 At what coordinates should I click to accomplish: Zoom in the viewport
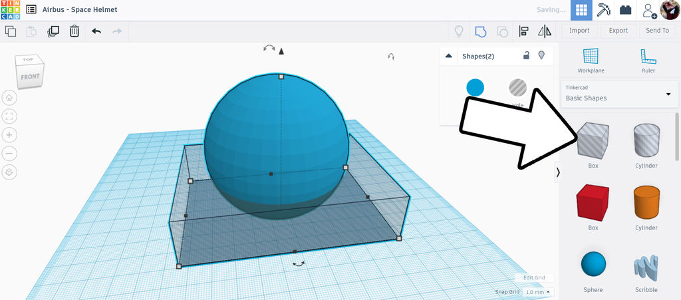tap(9, 135)
